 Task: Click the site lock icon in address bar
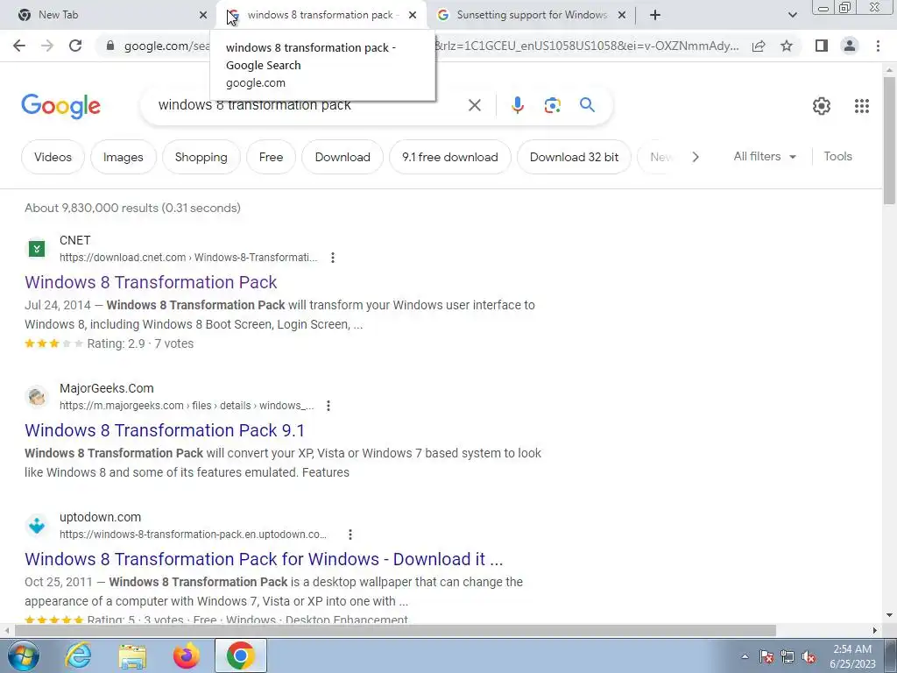pos(110,46)
